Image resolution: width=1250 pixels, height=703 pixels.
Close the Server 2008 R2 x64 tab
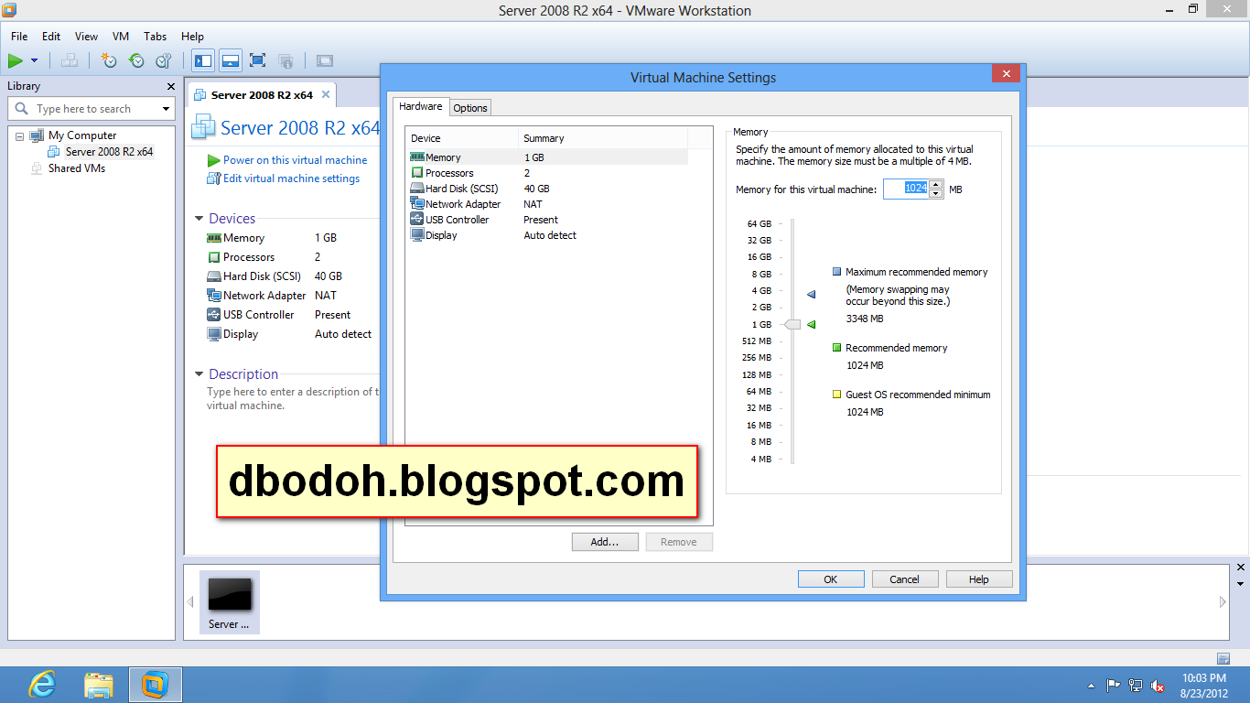326,94
